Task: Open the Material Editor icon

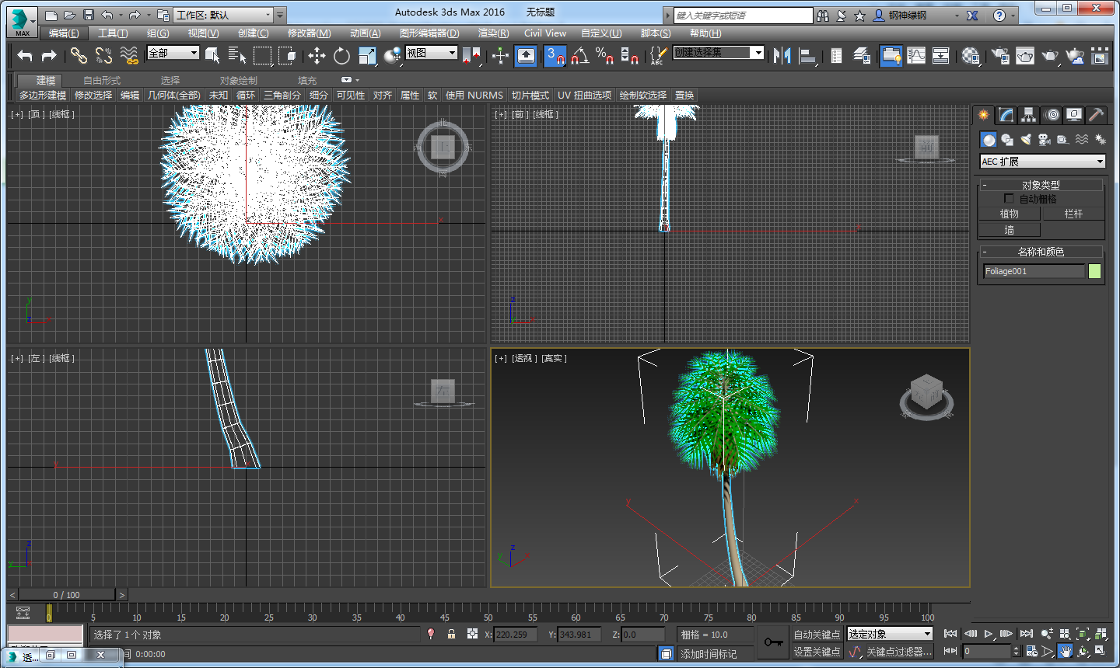Action: tap(971, 55)
